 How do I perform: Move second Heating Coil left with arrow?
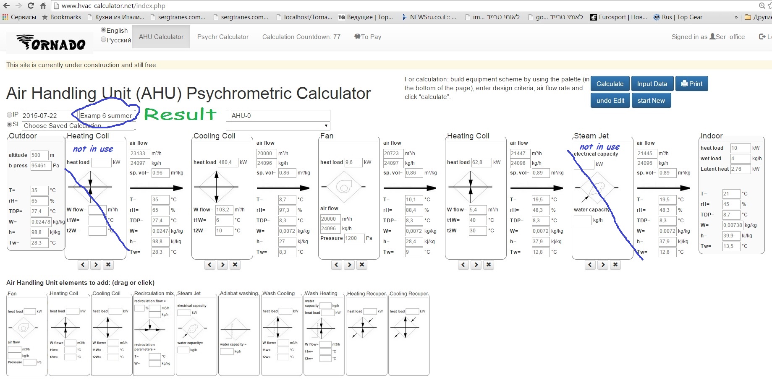click(463, 265)
